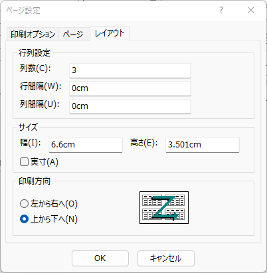Close the ページ設定 dialog
Viewport: 267px width, 273px height.
pos(251,10)
